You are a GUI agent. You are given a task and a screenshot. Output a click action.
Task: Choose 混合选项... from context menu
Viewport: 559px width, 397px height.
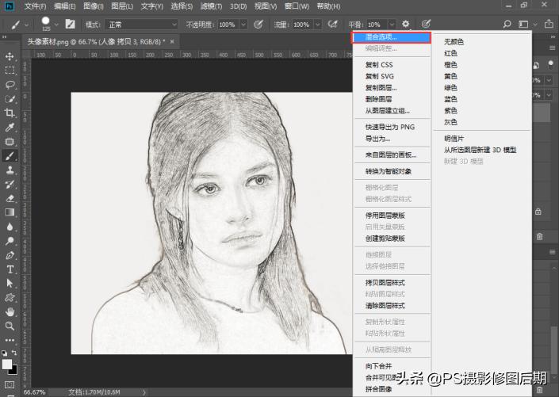(391, 37)
